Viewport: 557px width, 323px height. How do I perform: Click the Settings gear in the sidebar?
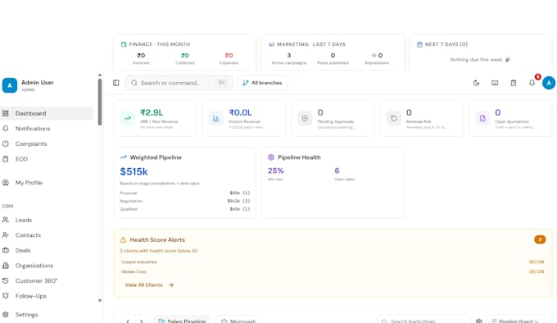pyautogui.click(x=6, y=315)
